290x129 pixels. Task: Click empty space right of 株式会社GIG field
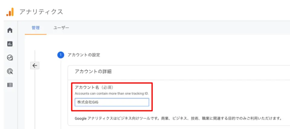(x=211, y=102)
